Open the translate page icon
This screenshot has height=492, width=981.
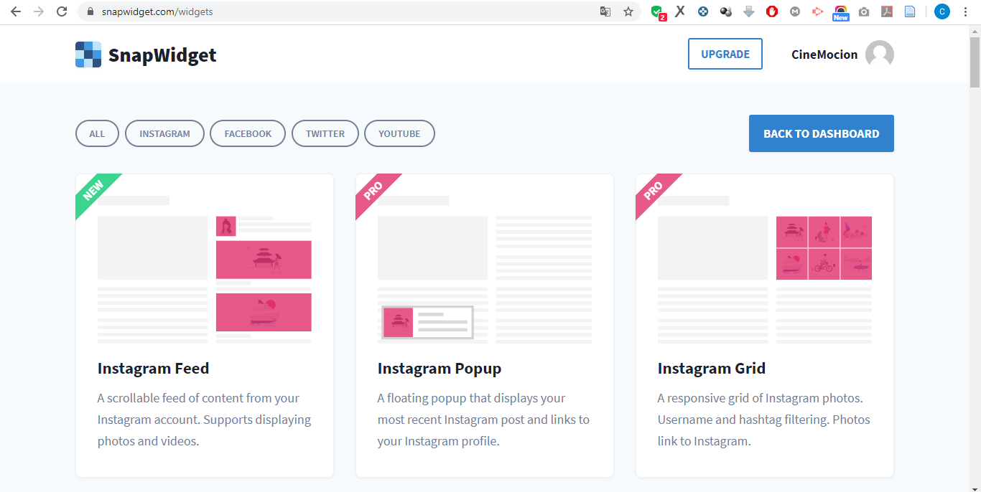coord(605,11)
